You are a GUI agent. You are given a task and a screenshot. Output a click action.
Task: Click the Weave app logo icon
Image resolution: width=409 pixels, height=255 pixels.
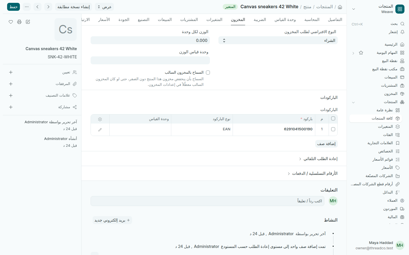point(400,9)
